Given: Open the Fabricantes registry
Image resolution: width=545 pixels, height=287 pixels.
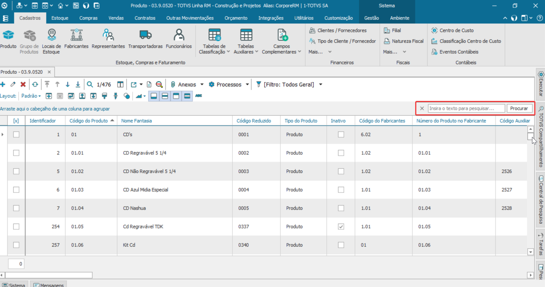Looking at the screenshot, I should pyautogui.click(x=76, y=39).
